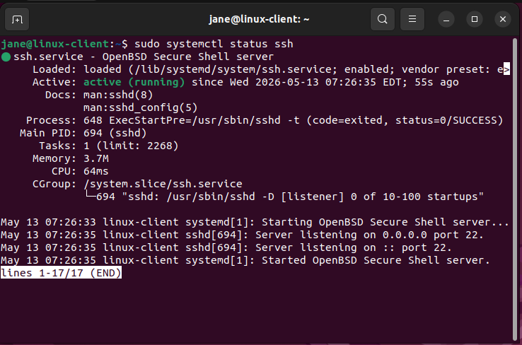The image size is (522, 345).
Task: Close the terminal window
Action: 503,19
